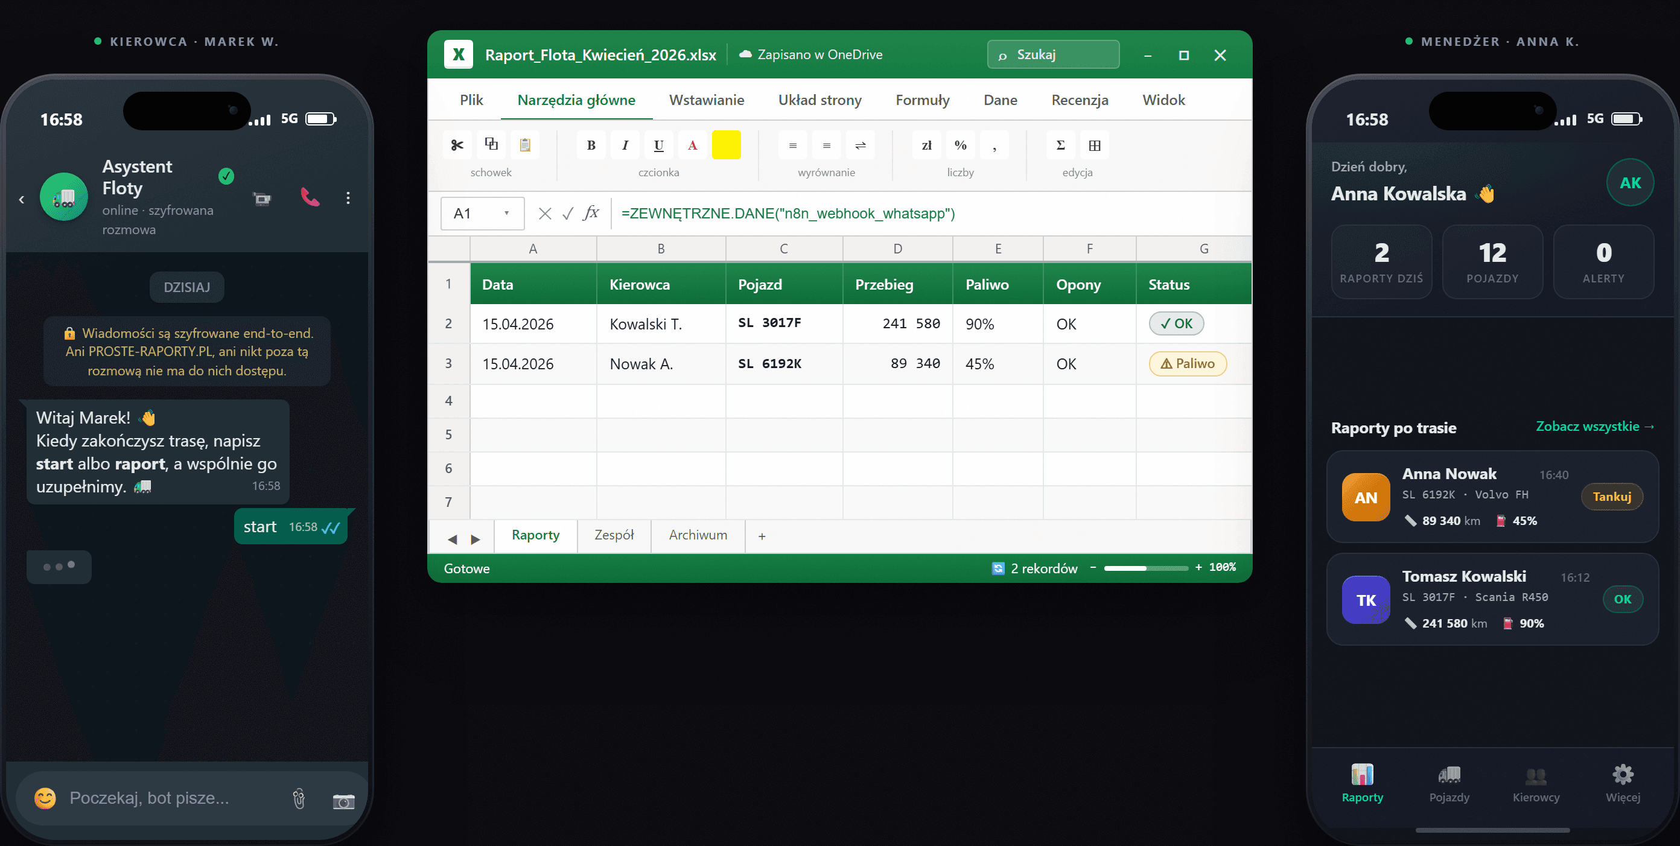Open AK profile avatar in manager app

coord(1630,183)
